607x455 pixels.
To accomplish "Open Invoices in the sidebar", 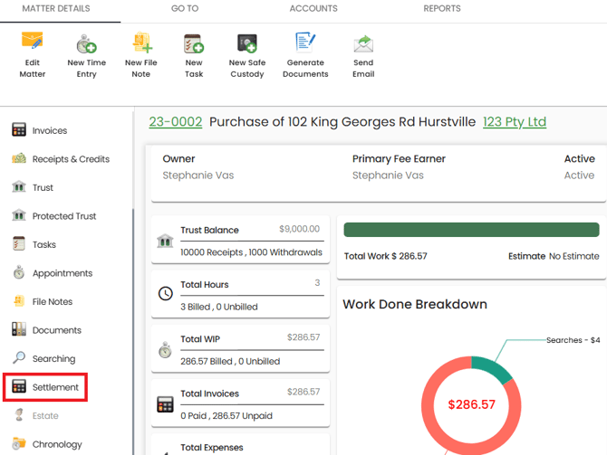I will [x=49, y=130].
